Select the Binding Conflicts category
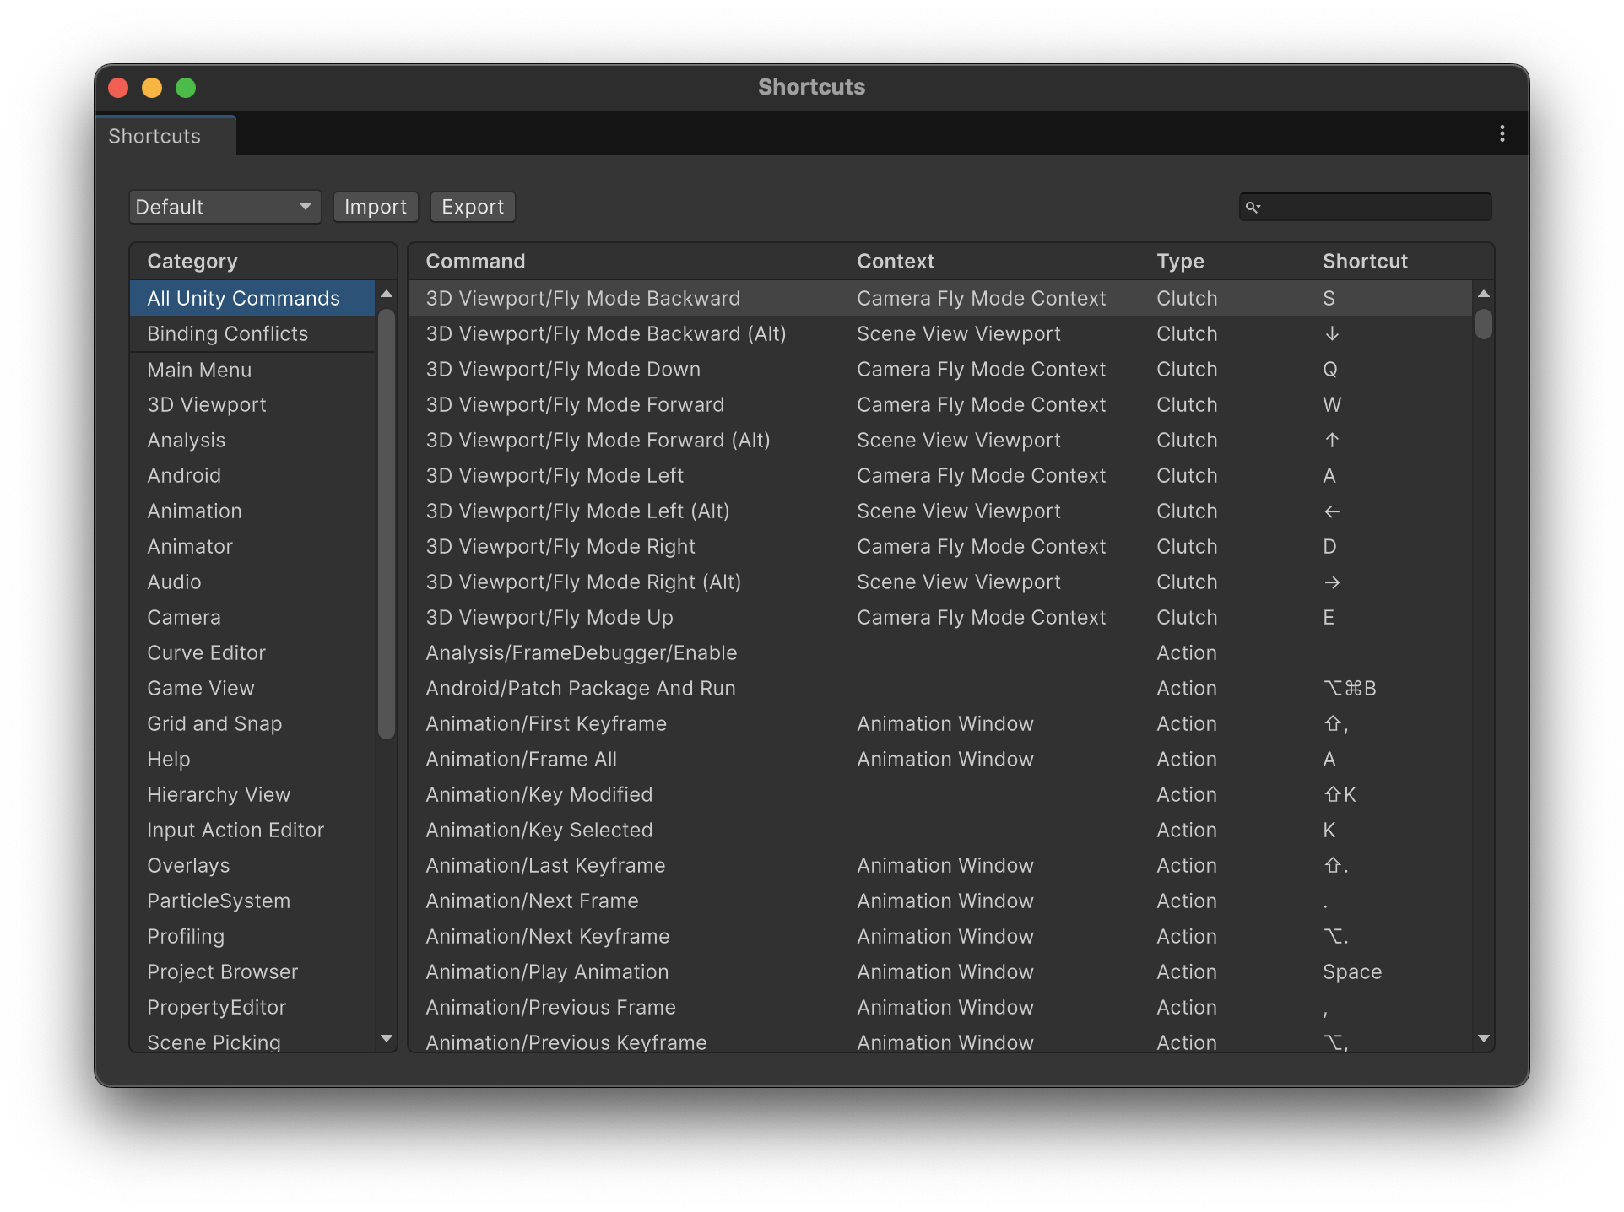Viewport: 1624px width, 1212px height. click(x=228, y=333)
